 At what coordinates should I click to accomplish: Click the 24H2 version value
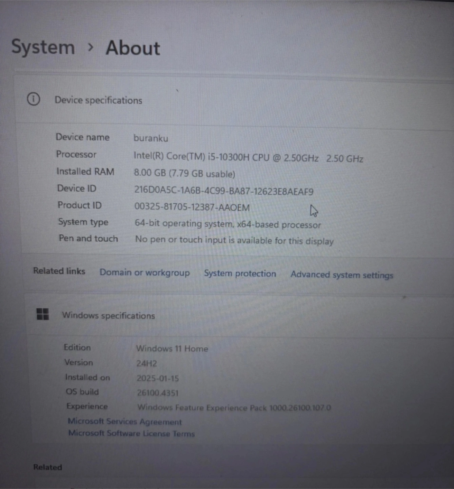(147, 363)
